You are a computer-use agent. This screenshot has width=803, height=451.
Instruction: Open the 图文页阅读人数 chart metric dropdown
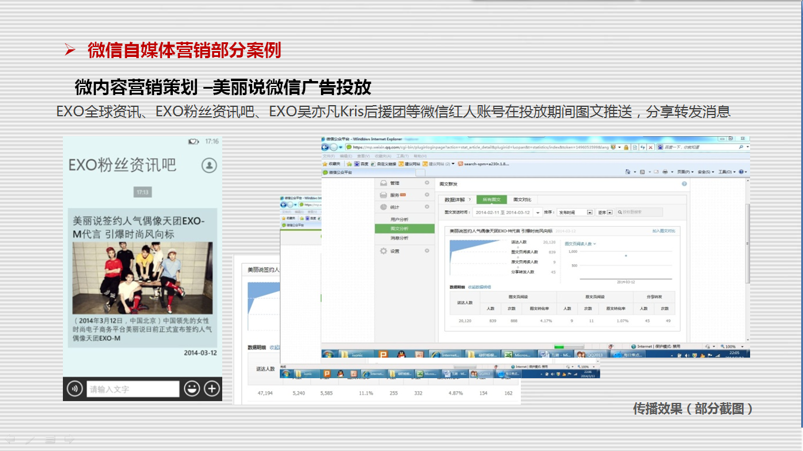(x=581, y=243)
